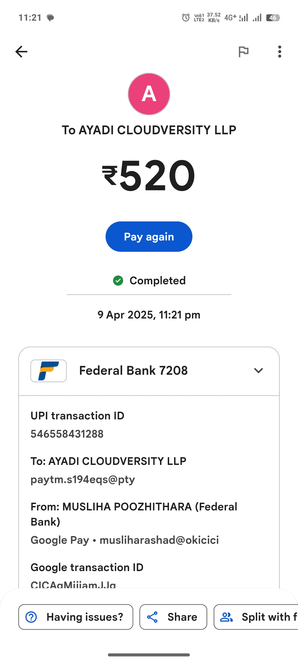The image size is (298, 664).
Task: Tap the alarm clock status bar icon
Action: coord(186,18)
